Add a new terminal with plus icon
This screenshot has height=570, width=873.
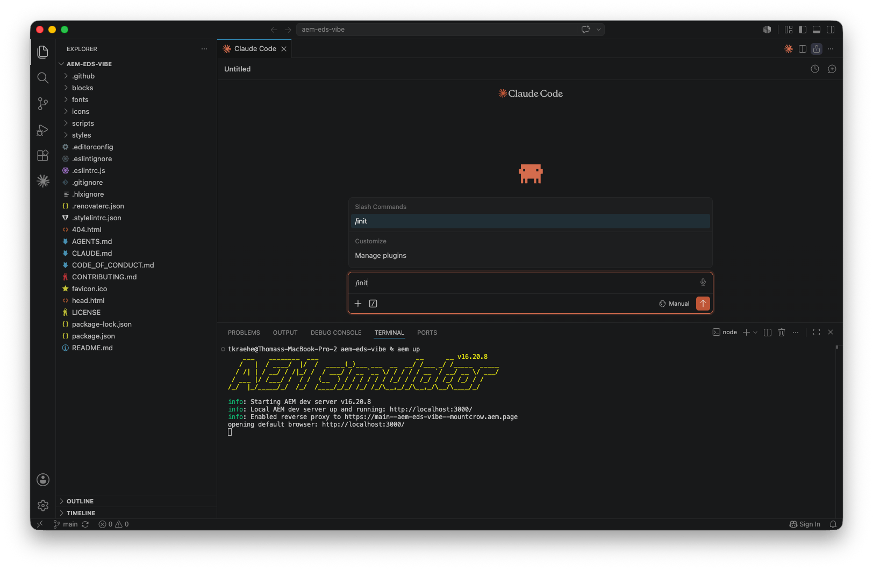click(x=746, y=333)
